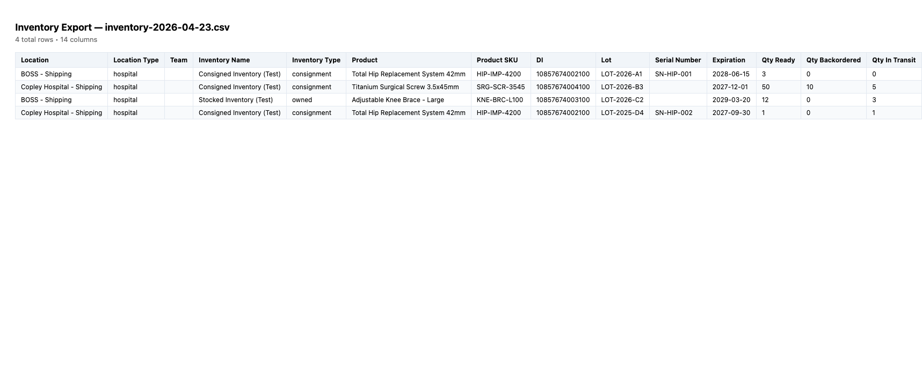Screen dimensions: 922x387
Task: Click Adjustable Knee Brace - Large product
Action: pos(398,100)
